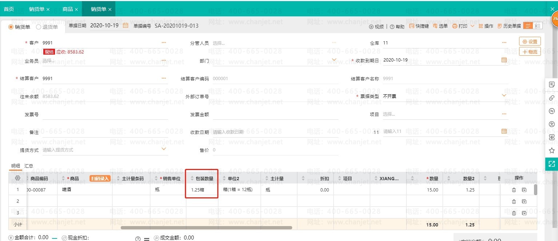Open the 操作 menu
Viewport: 558px width, 241px height.
coord(486,26)
